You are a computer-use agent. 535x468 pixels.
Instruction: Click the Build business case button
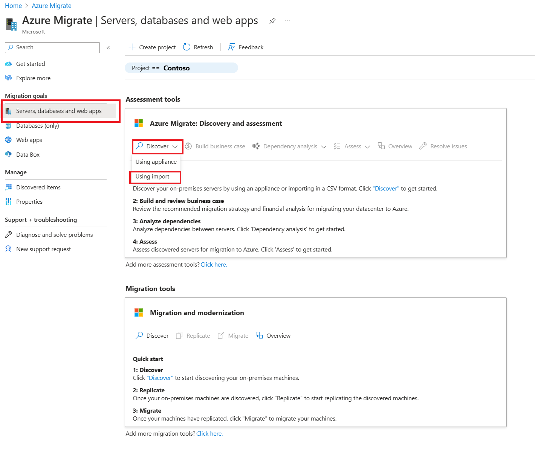(215, 146)
